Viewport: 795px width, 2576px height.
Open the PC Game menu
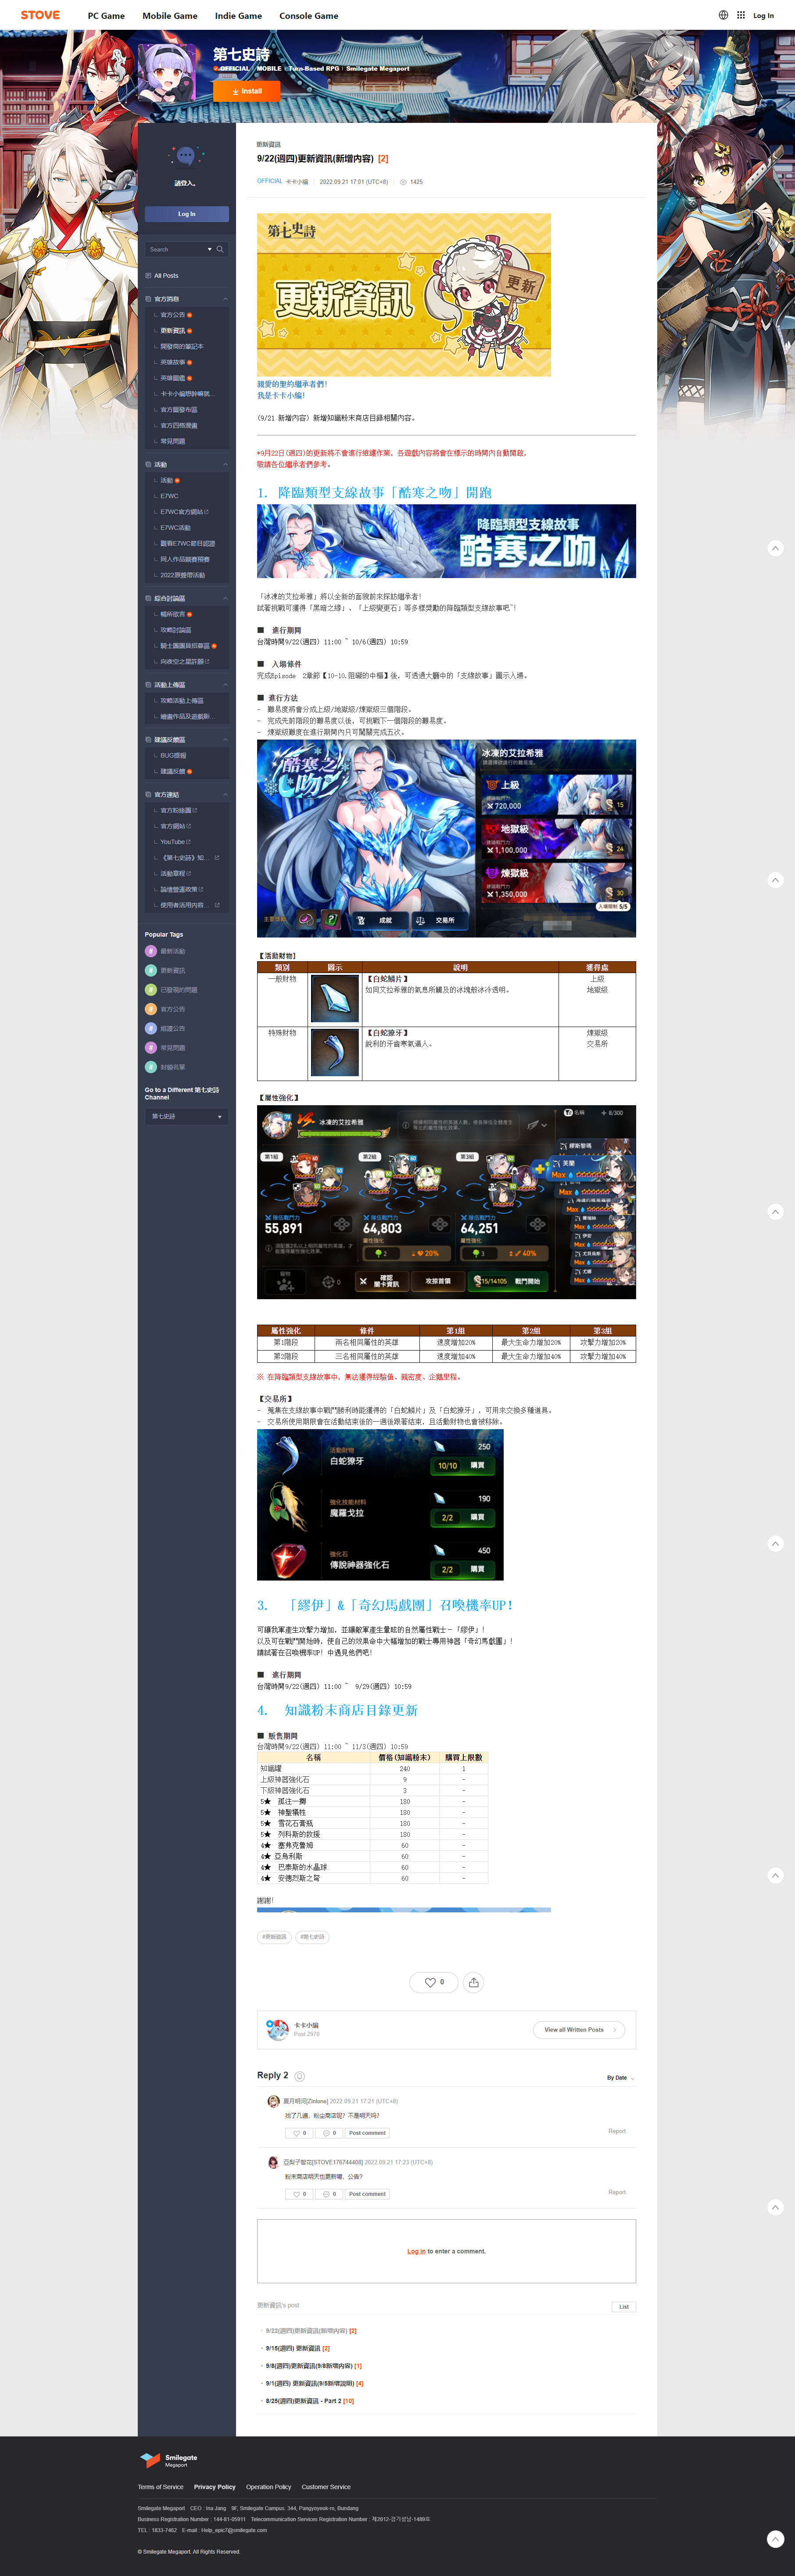(106, 16)
